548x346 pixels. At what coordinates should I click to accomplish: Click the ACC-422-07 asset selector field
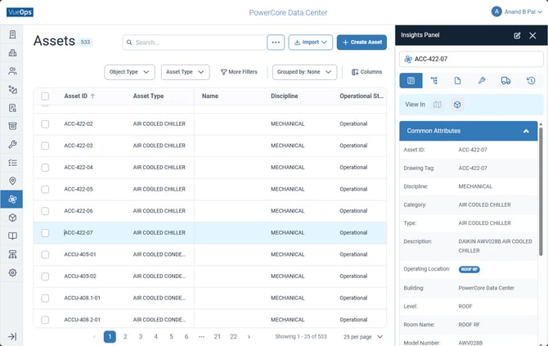[x=471, y=59]
